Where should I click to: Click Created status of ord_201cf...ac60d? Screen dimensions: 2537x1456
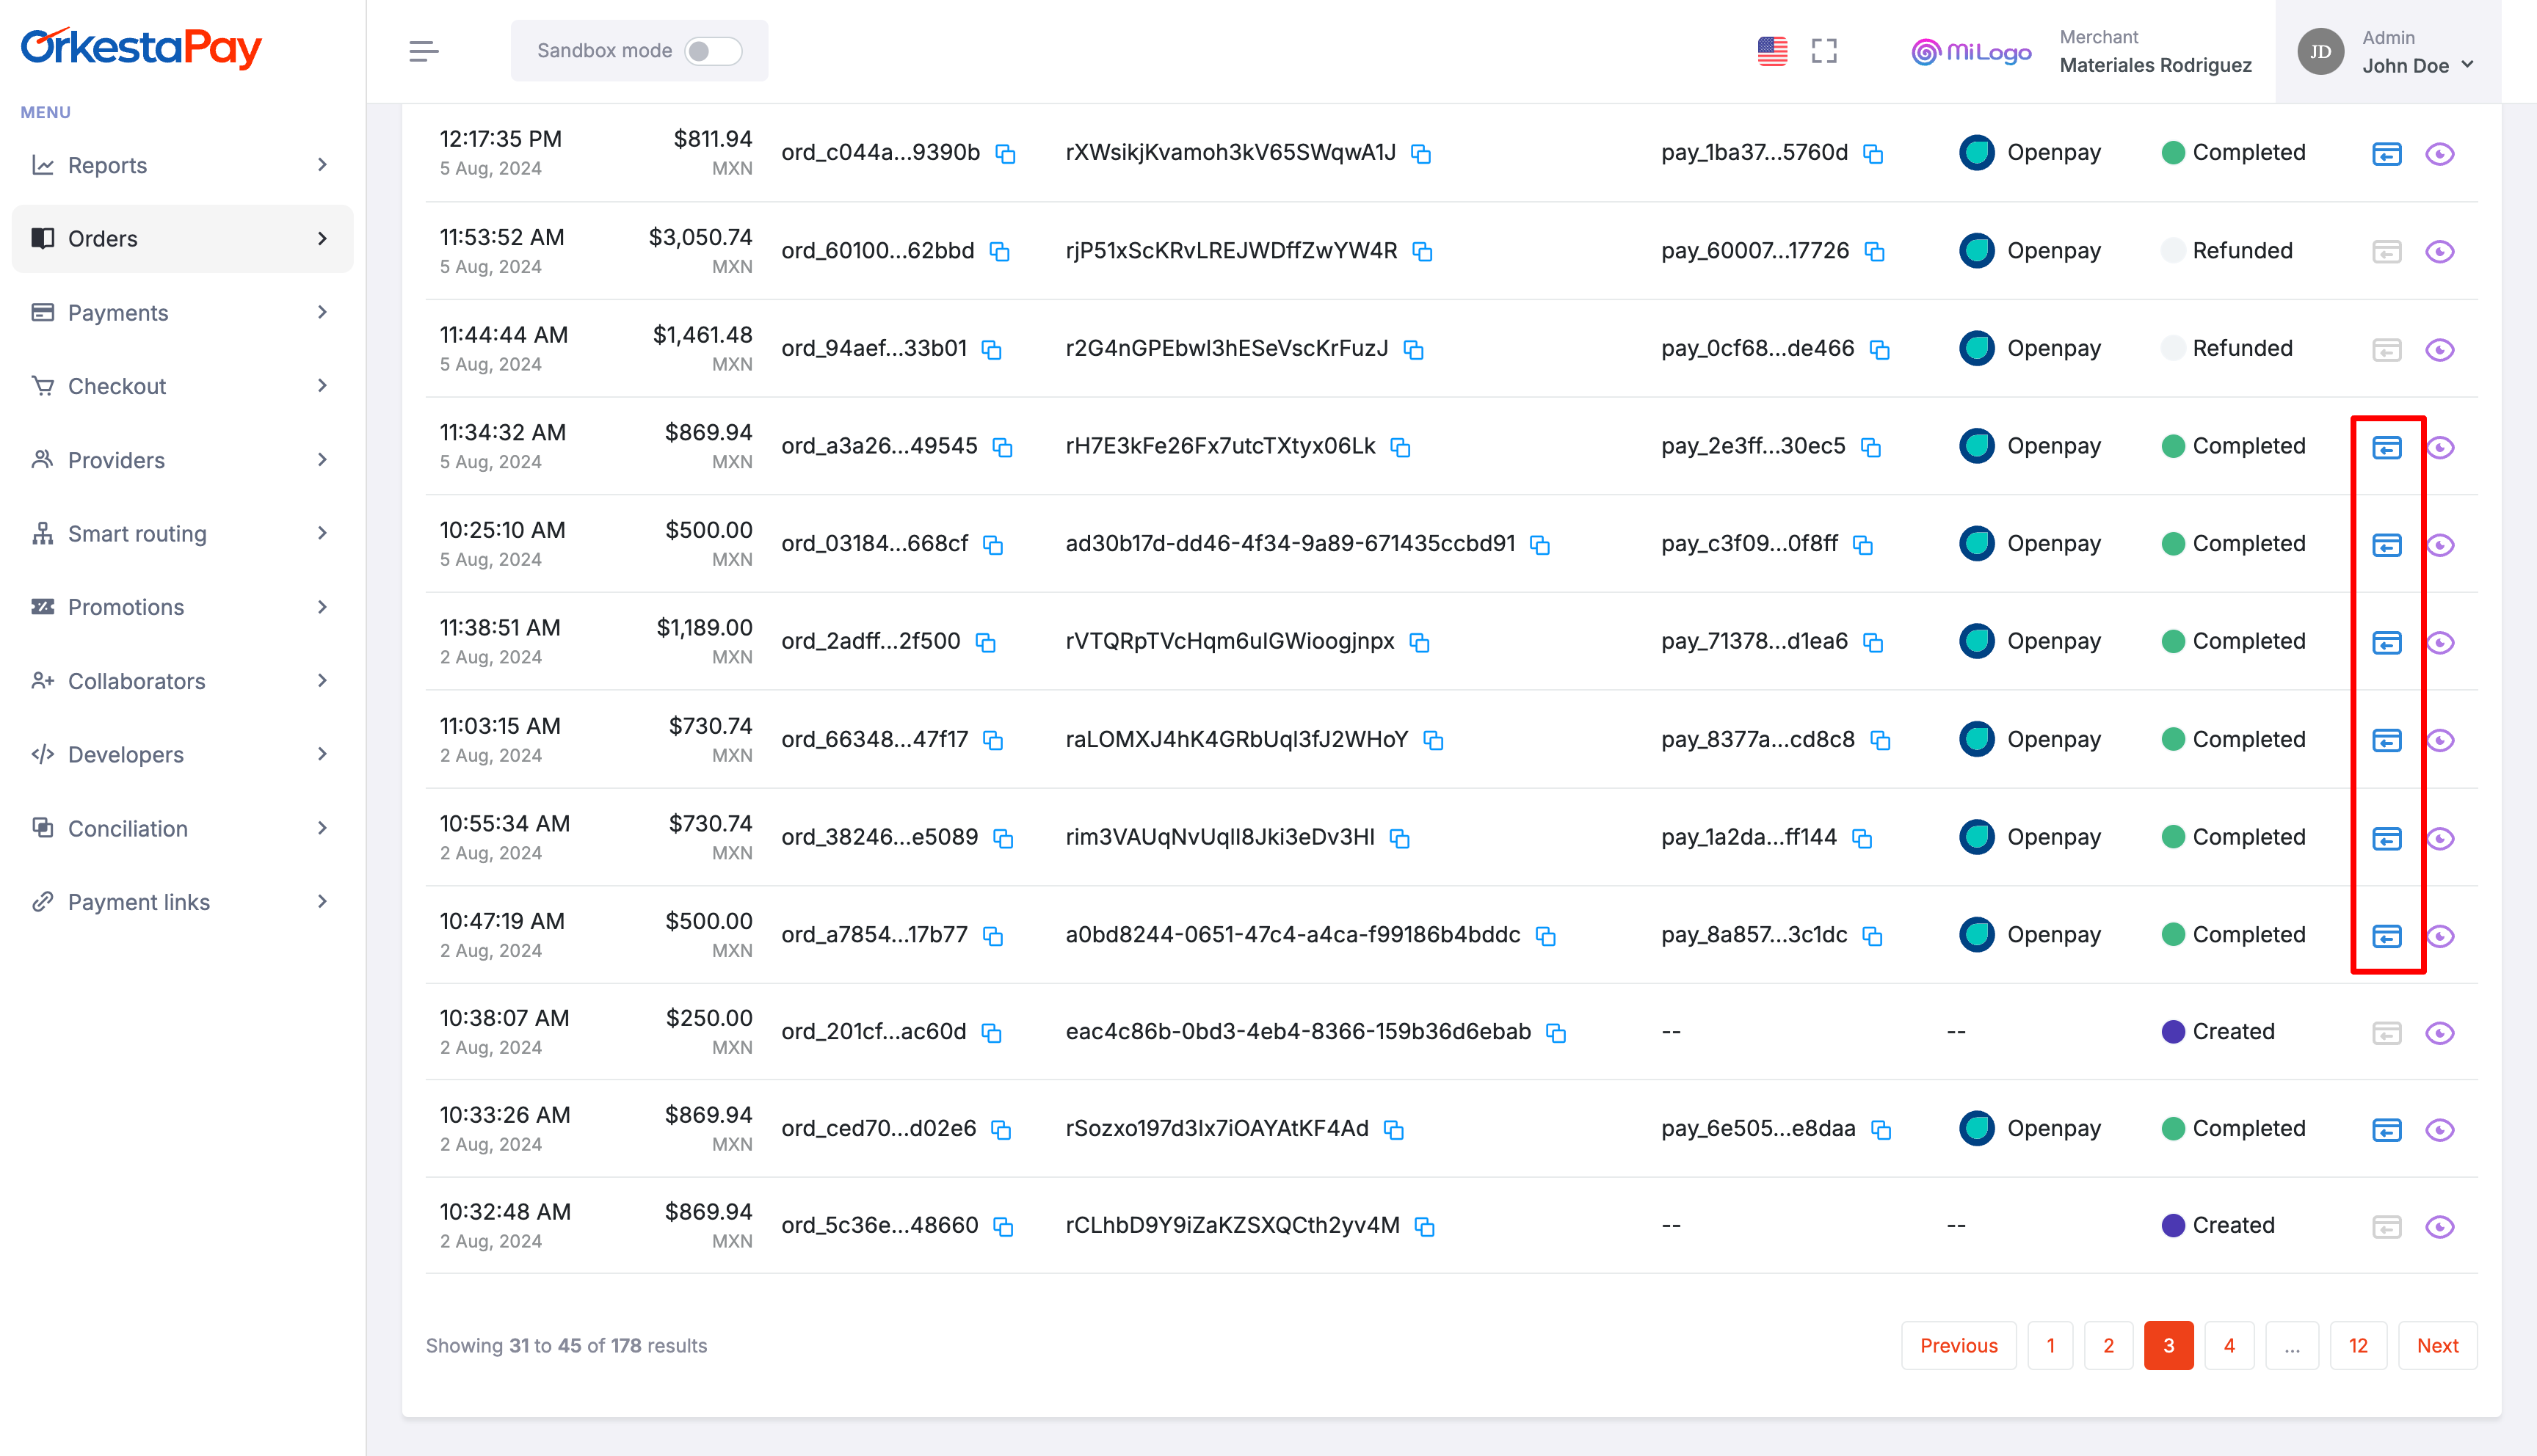point(2218,1032)
